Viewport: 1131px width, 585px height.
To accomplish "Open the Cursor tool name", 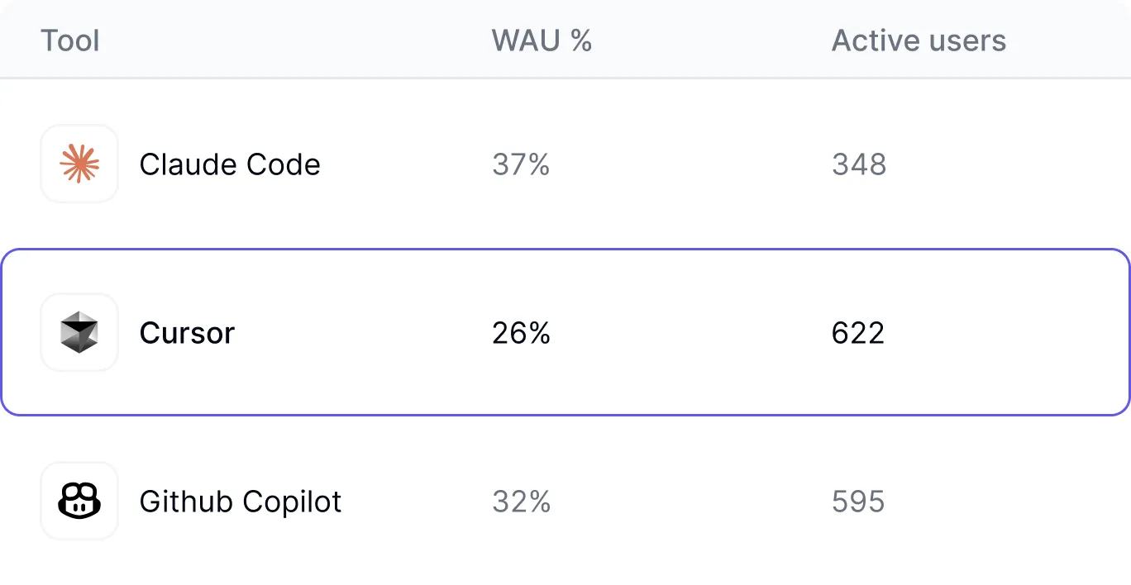I will pos(187,333).
